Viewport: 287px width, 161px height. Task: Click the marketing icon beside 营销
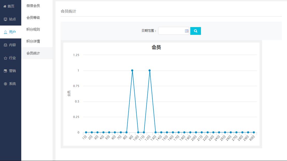[5, 71]
